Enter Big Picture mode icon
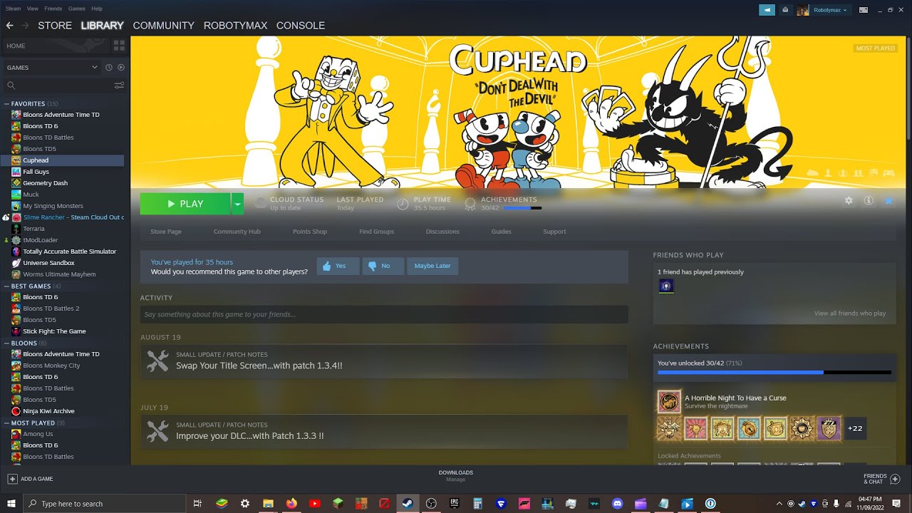 pos(864,10)
